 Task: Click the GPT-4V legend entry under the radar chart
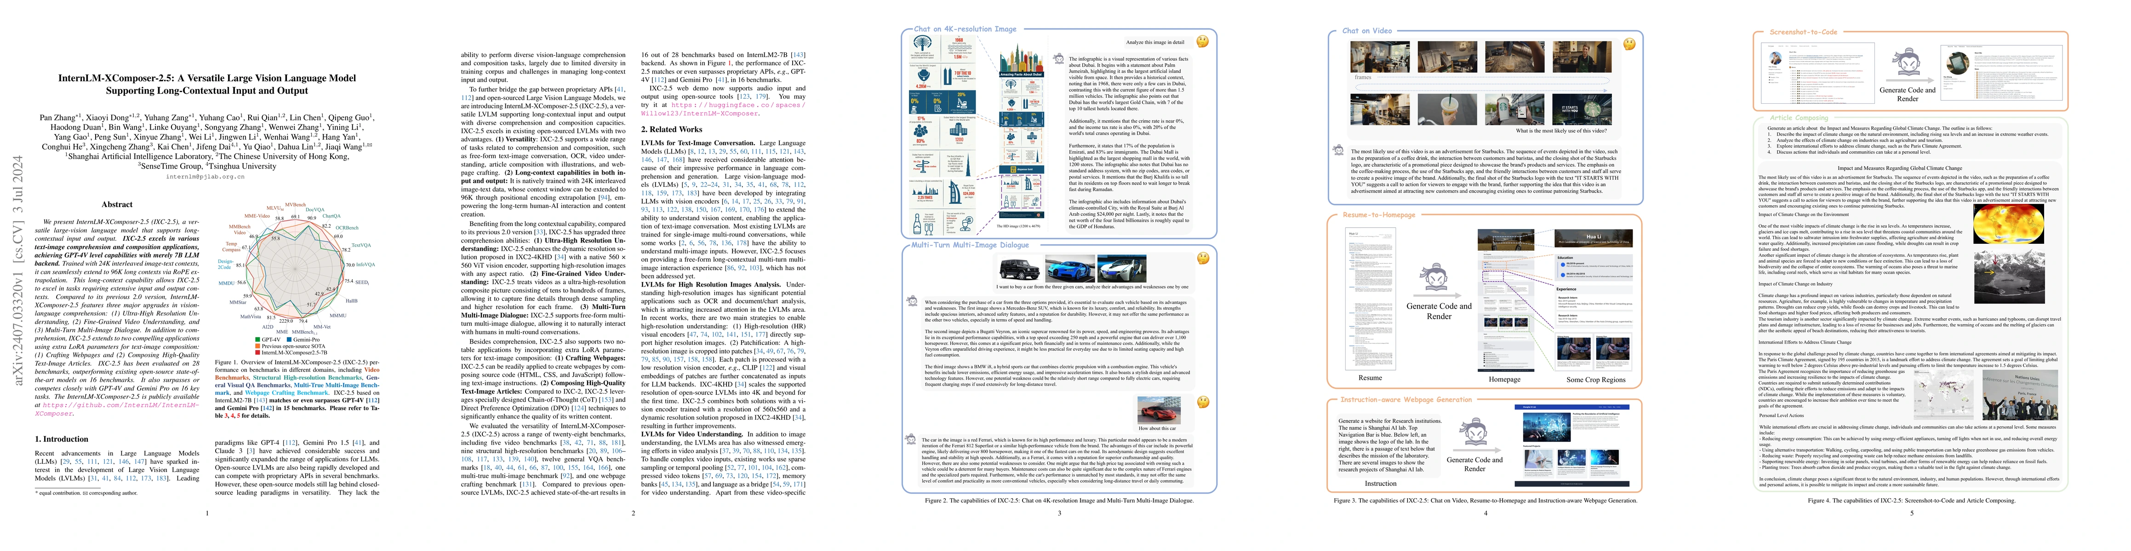(269, 339)
